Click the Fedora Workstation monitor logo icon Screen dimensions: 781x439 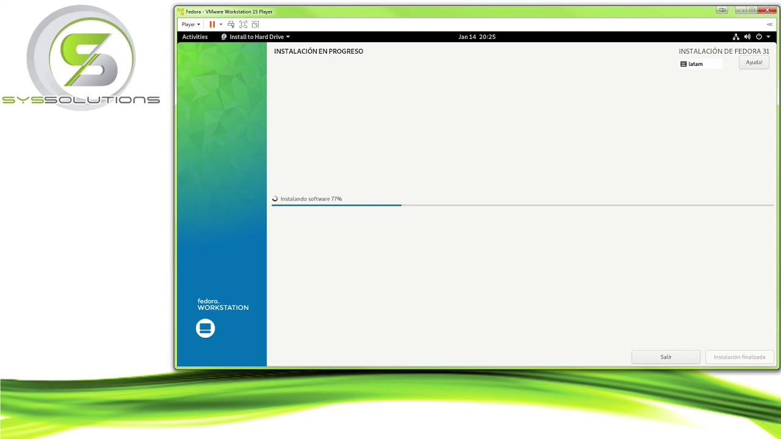coord(206,328)
